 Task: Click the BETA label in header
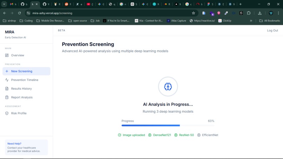click(x=61, y=30)
